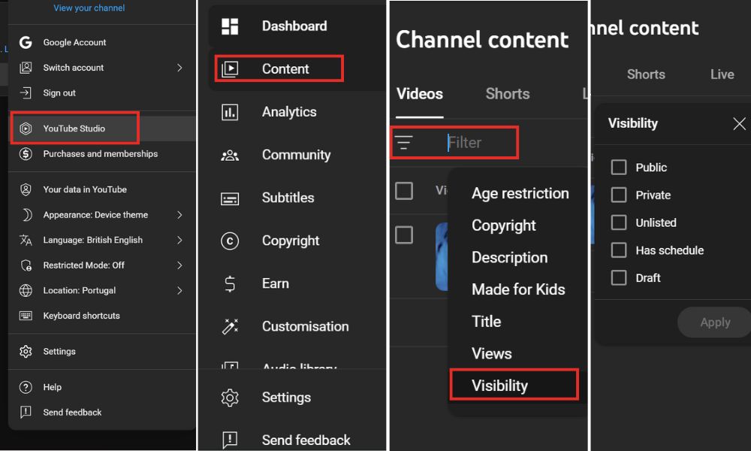This screenshot has height=451, width=751.
Task: Click the Dashboard grid icon
Action: pyautogui.click(x=230, y=26)
